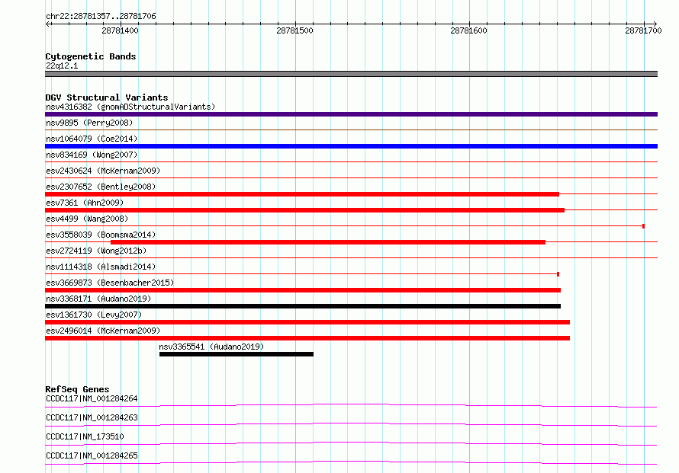Open the esv4499 (Wang2008) variant label

click(x=87, y=219)
